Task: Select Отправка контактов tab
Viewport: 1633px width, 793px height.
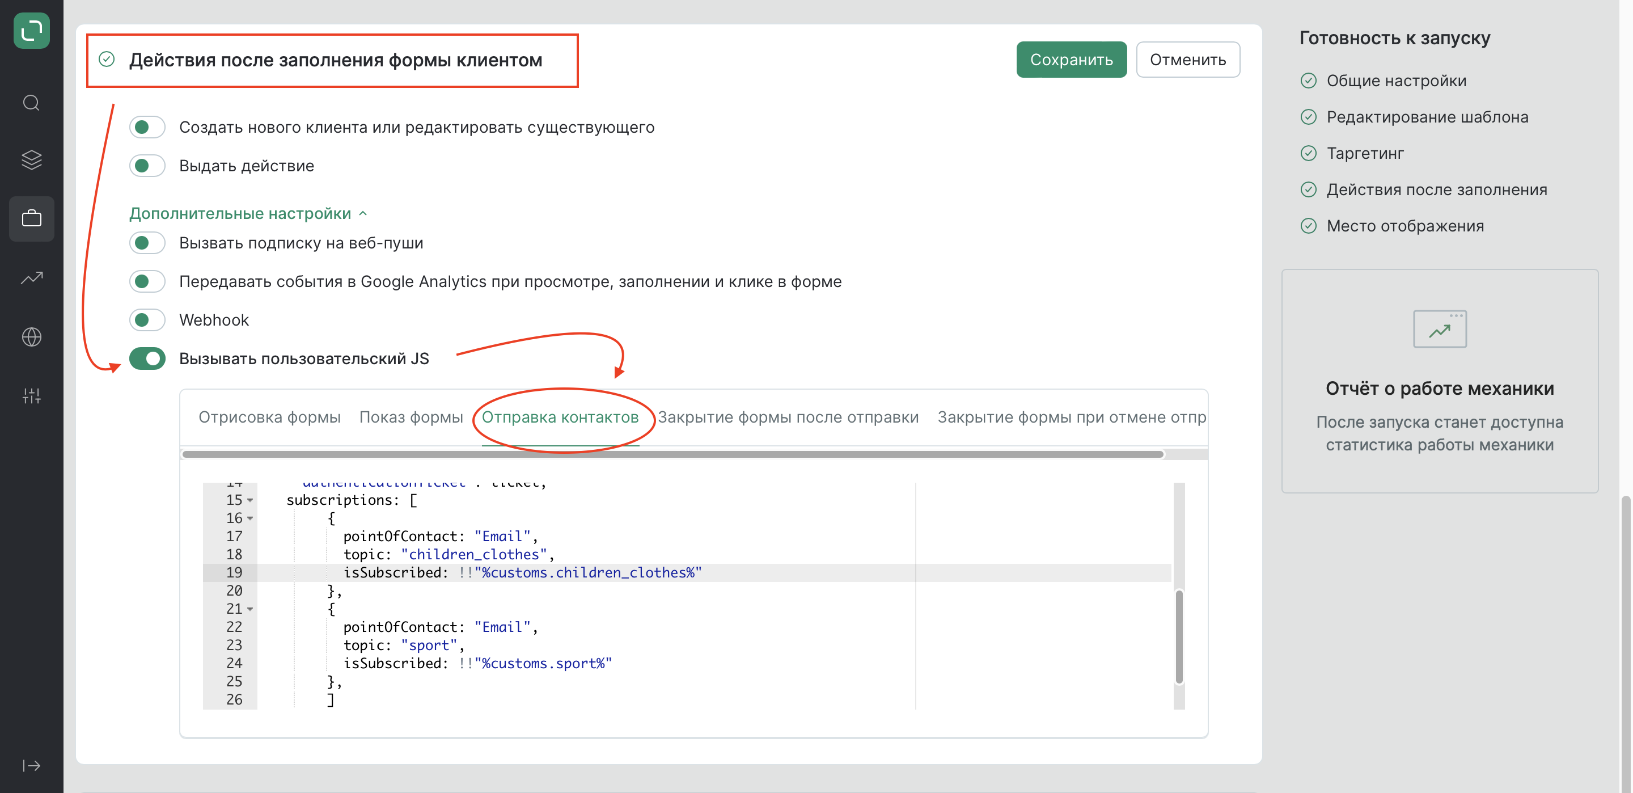Action: (x=560, y=417)
